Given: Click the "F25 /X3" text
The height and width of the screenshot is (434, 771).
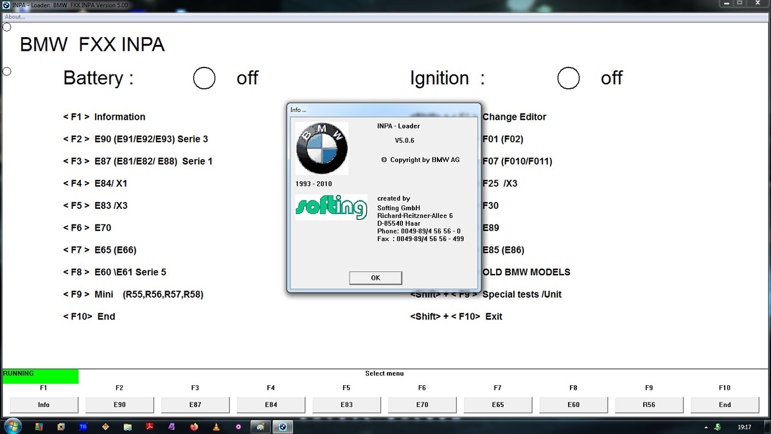Looking at the screenshot, I should (x=500, y=183).
